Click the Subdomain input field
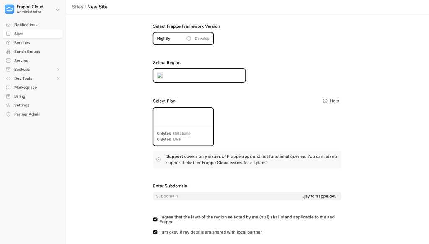This screenshot has height=244, width=429. (226, 196)
